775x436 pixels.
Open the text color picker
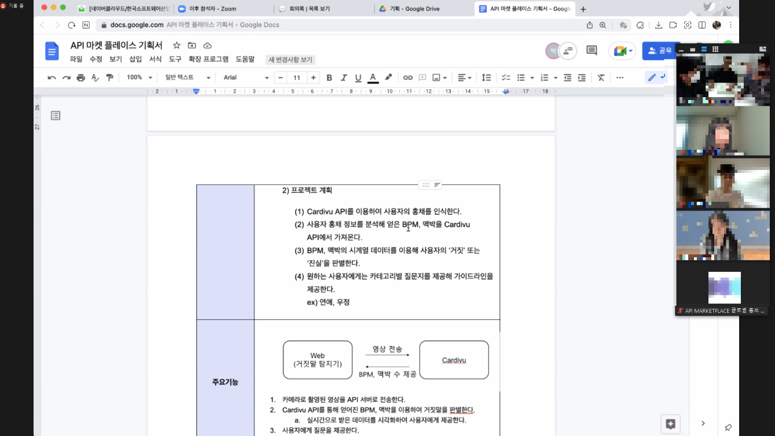tap(373, 77)
